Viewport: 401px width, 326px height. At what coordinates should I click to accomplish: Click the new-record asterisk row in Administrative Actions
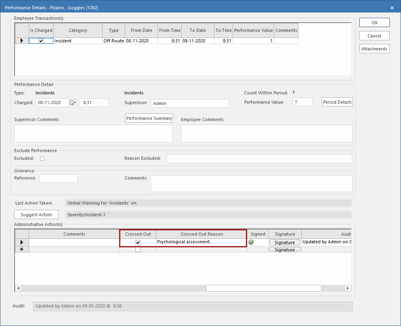point(22,249)
